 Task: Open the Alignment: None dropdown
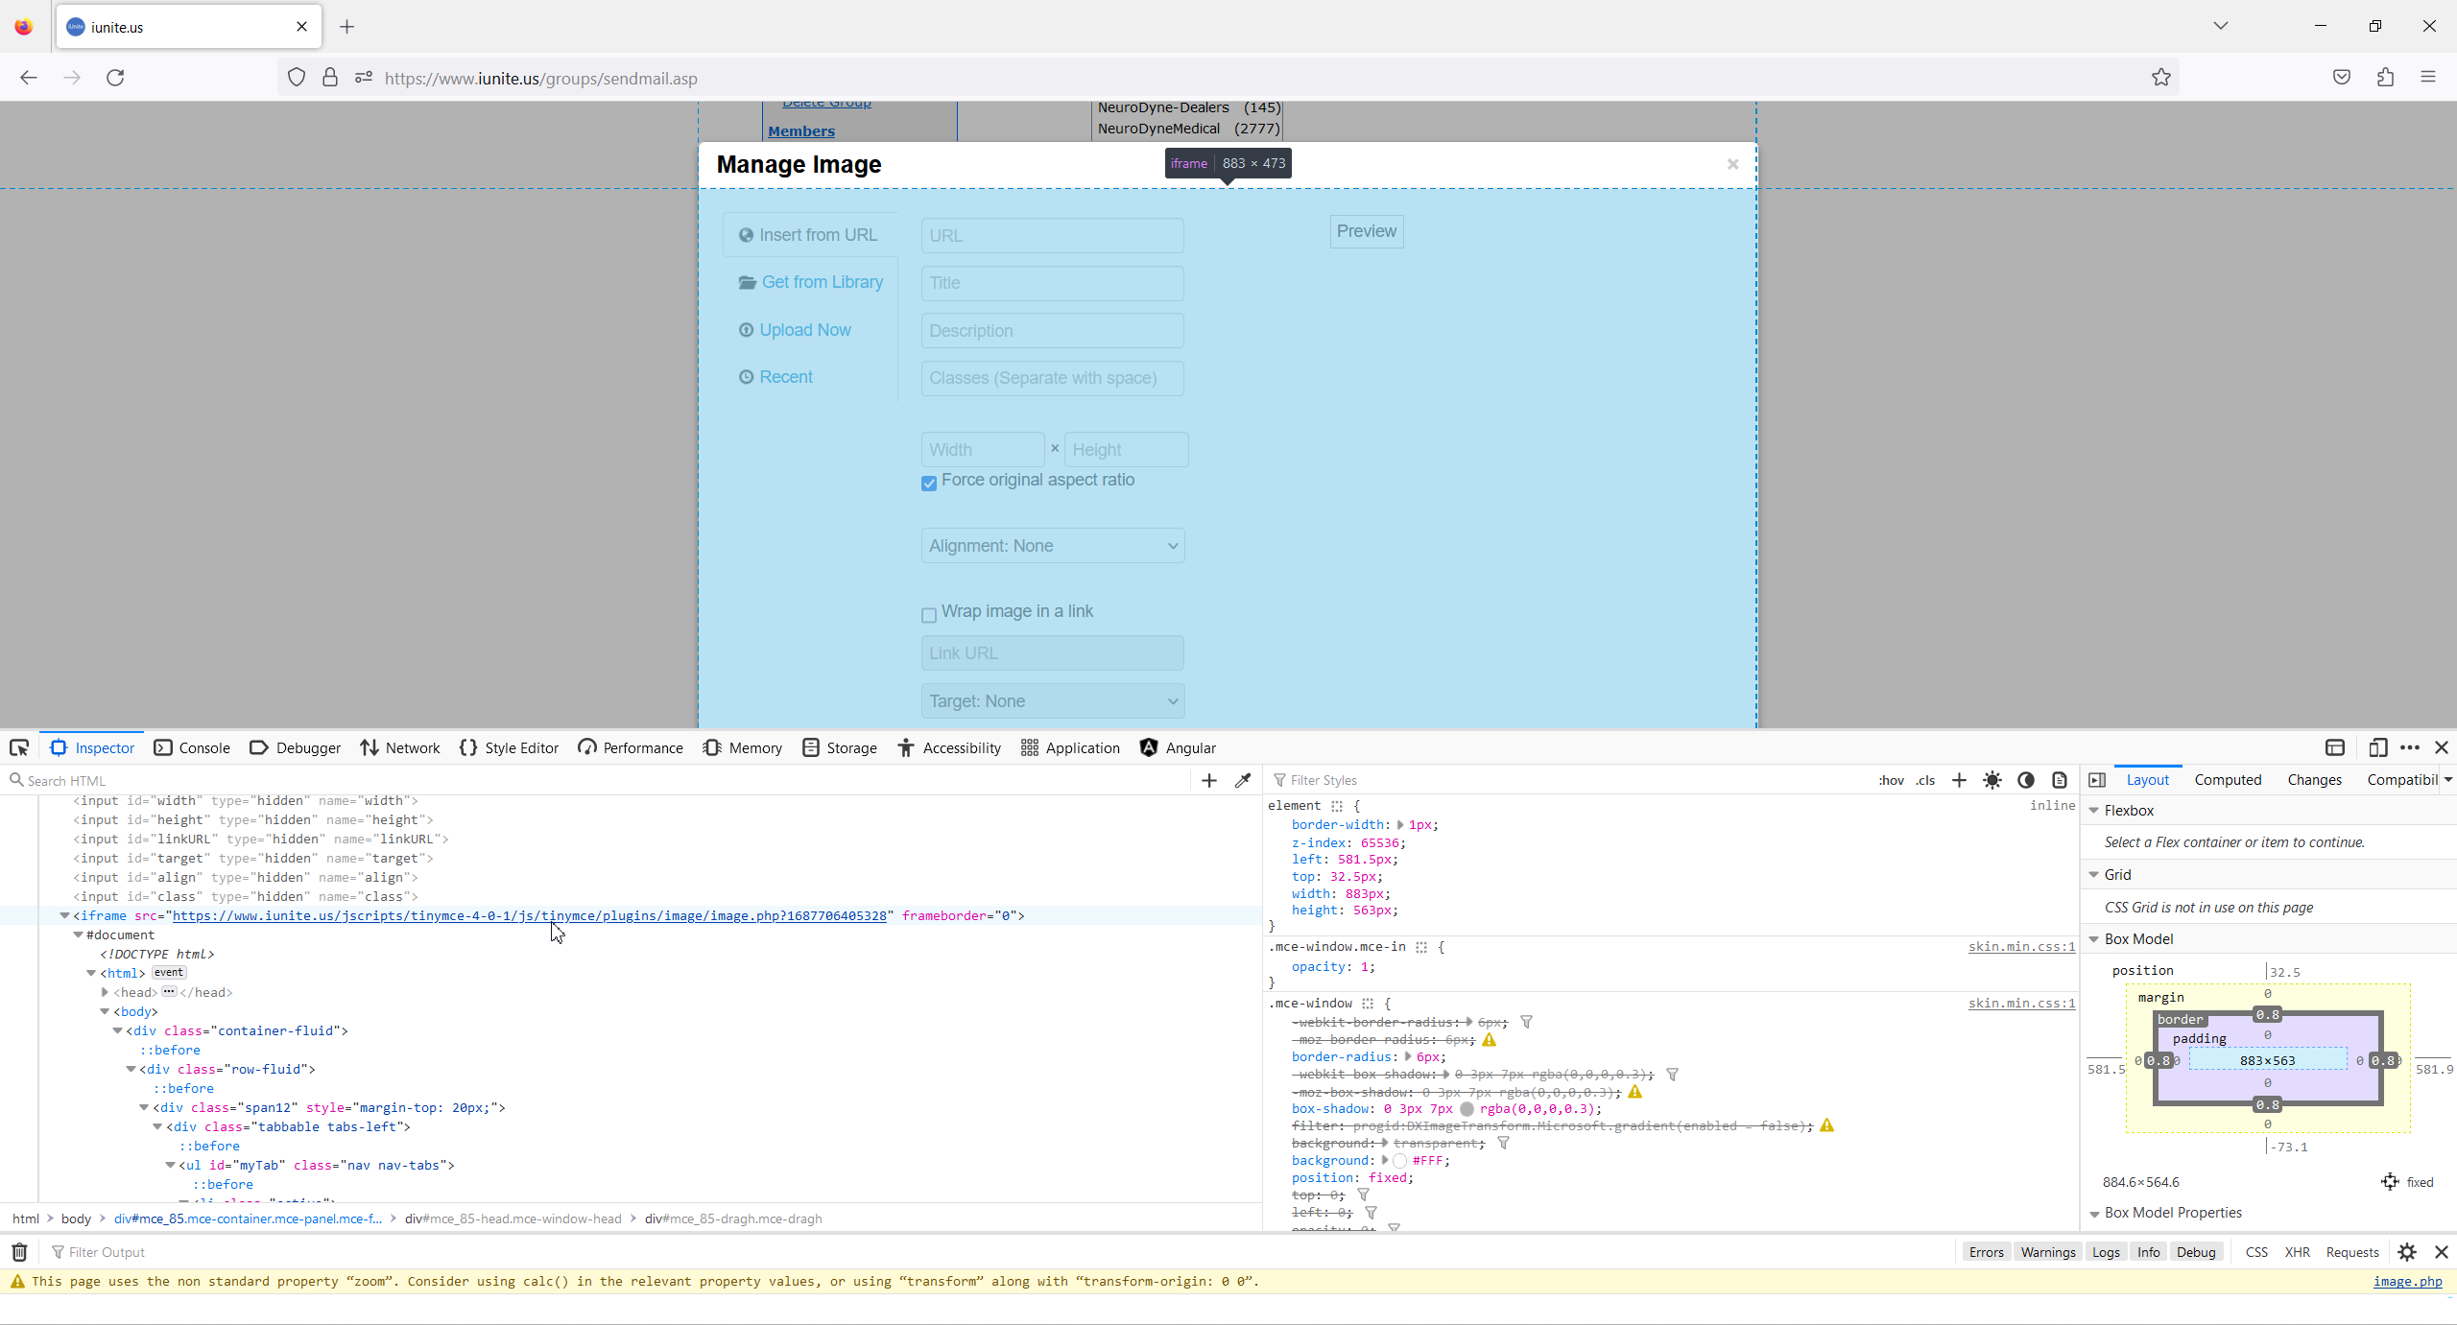pyautogui.click(x=1053, y=546)
